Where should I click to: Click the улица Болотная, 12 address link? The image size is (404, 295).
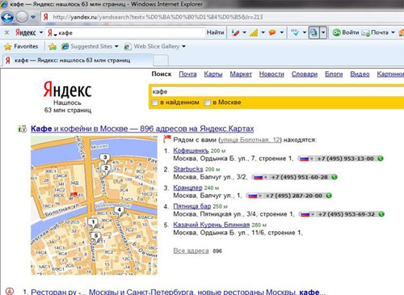click(x=250, y=140)
